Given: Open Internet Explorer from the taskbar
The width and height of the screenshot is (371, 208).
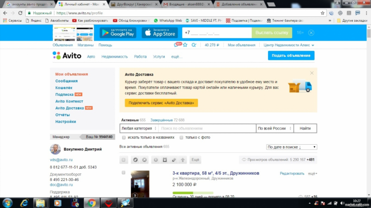Looking at the screenshot, I should pos(24,203).
